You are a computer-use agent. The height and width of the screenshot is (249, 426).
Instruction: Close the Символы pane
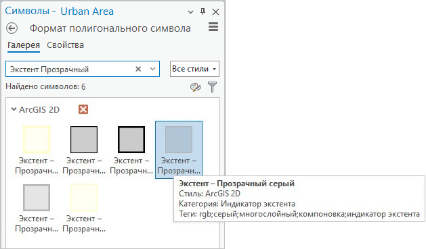coord(216,12)
